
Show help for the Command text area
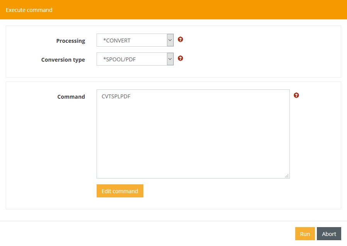(296, 95)
